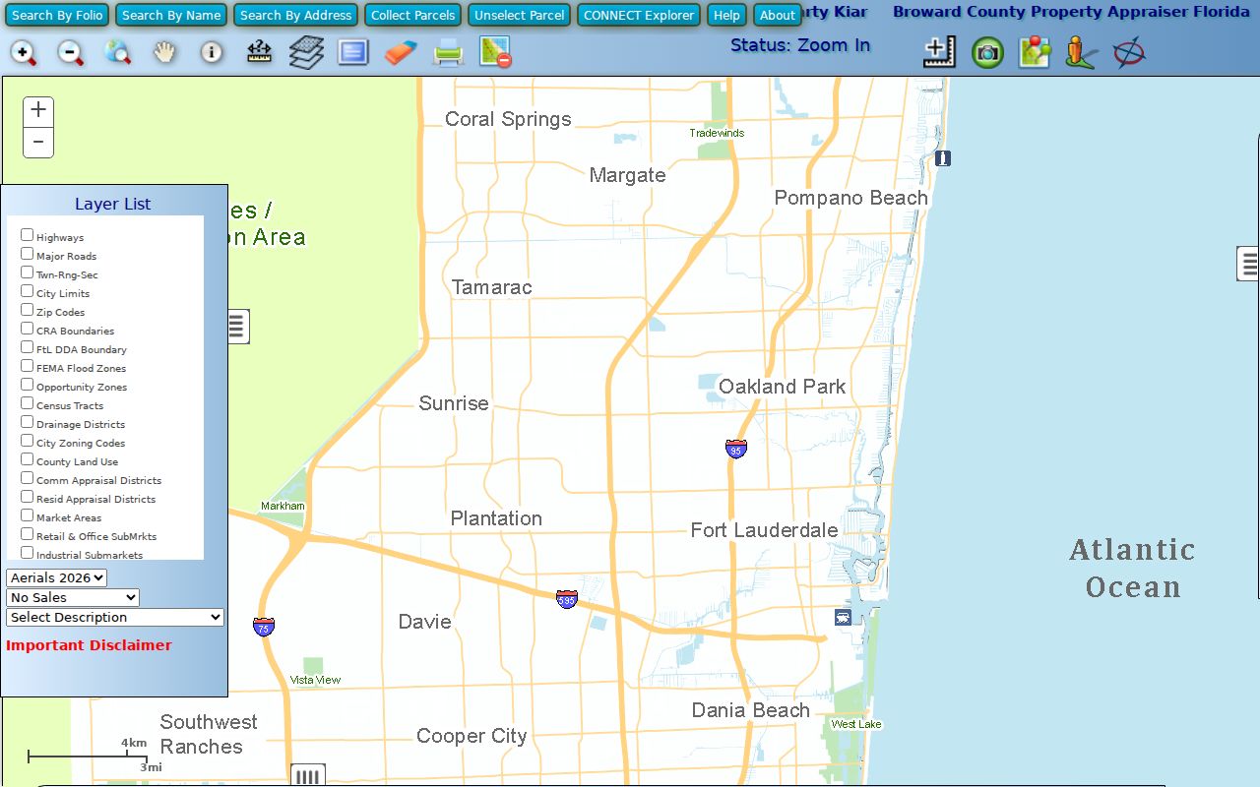
Task: Enable the FEMA Flood Zones checkbox
Action: (x=28, y=366)
